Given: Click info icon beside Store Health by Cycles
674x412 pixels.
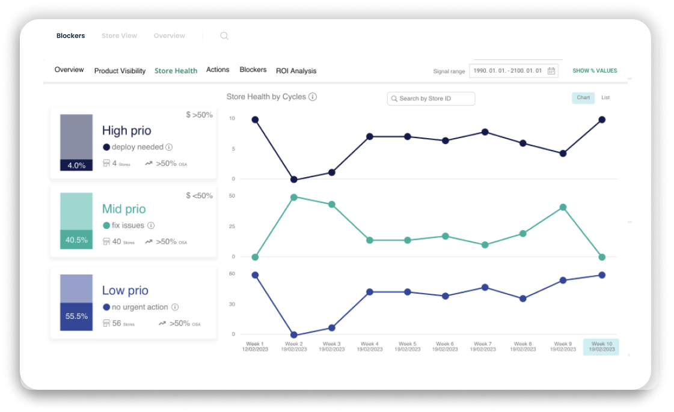Looking at the screenshot, I should 313,97.
